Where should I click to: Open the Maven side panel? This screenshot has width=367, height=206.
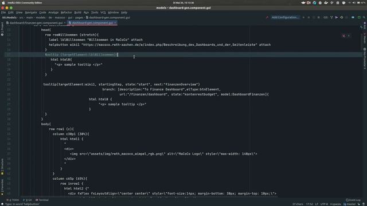(x=365, y=38)
